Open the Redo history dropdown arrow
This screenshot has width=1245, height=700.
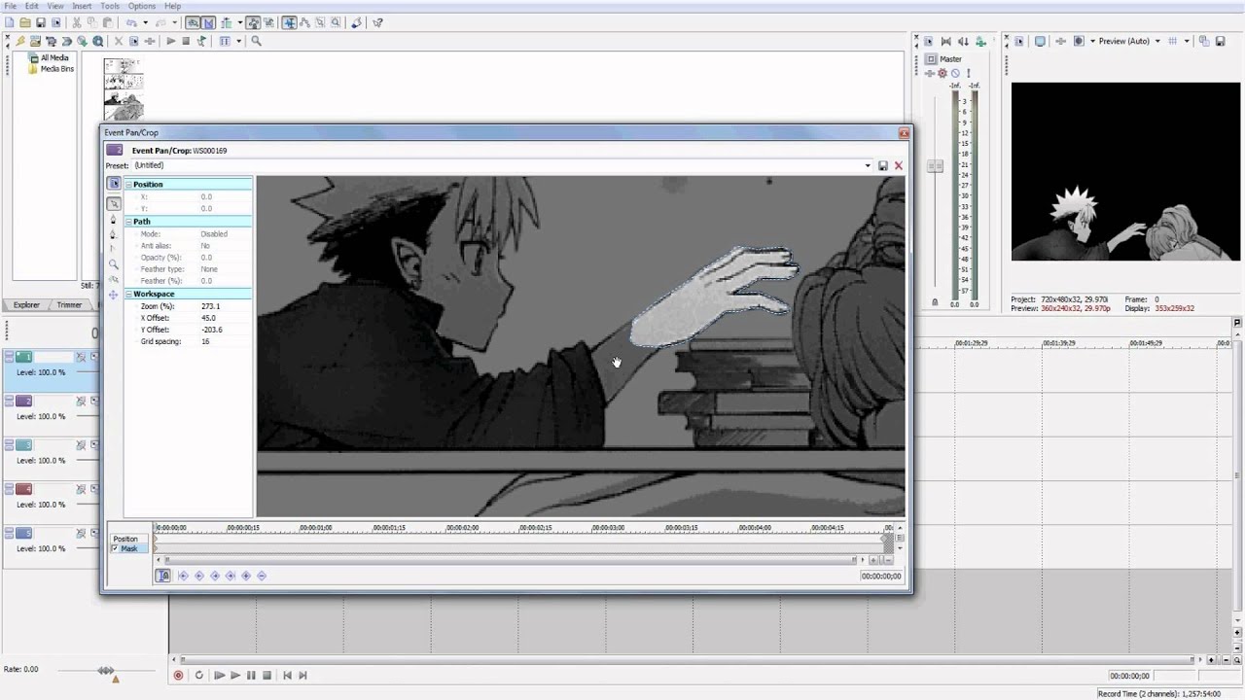click(x=174, y=22)
